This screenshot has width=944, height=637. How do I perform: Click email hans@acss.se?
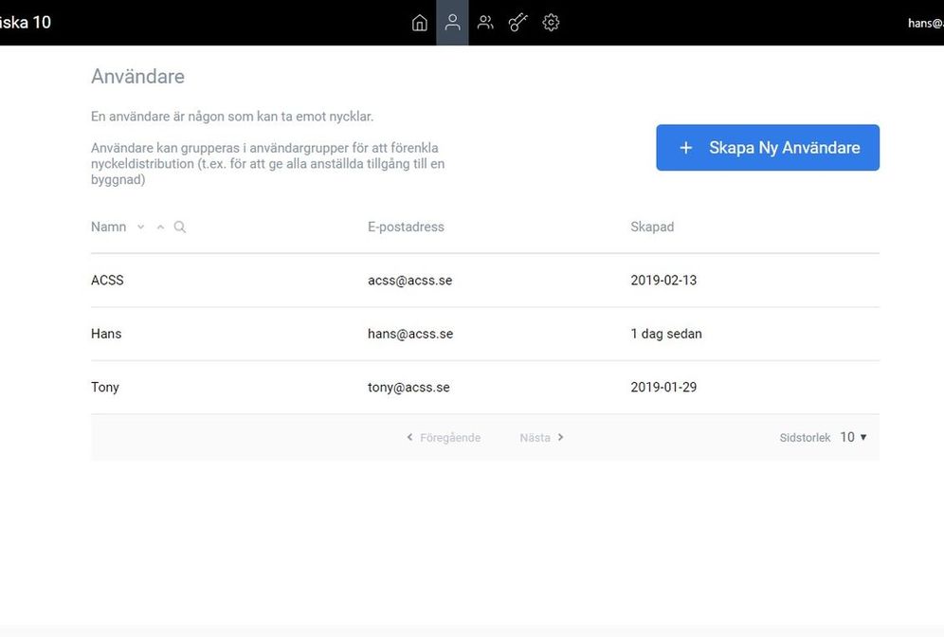(410, 334)
